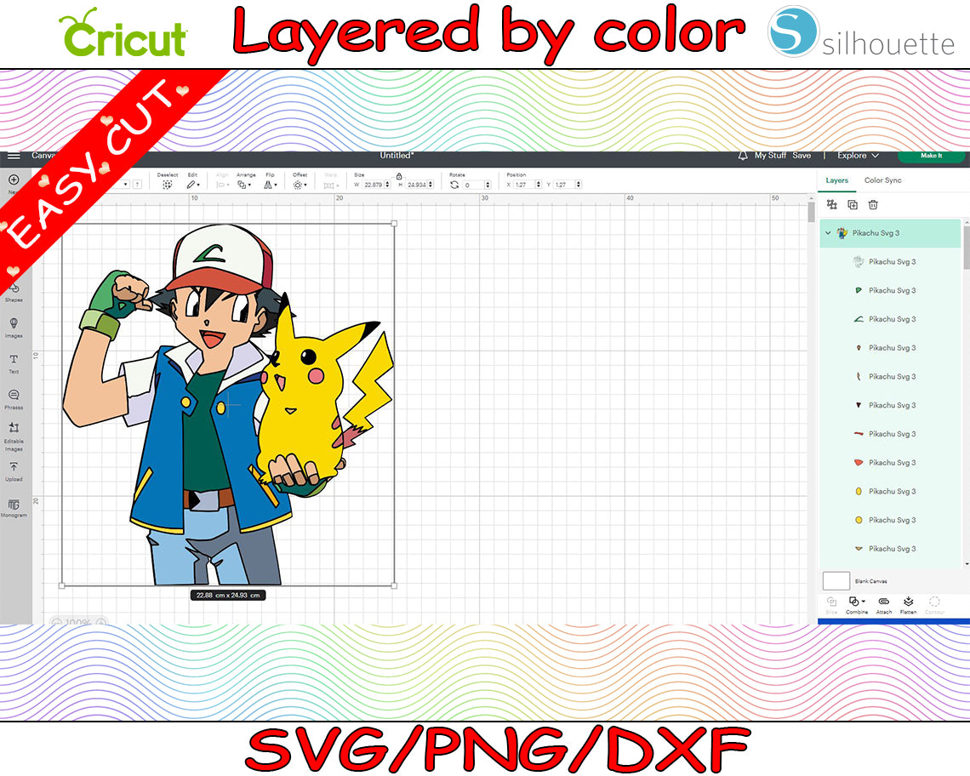Image resolution: width=970 pixels, height=776 pixels.
Task: Open the Explore dropdown
Action: pyautogui.click(x=856, y=156)
